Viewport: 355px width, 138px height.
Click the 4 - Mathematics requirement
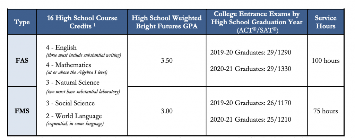68,65
